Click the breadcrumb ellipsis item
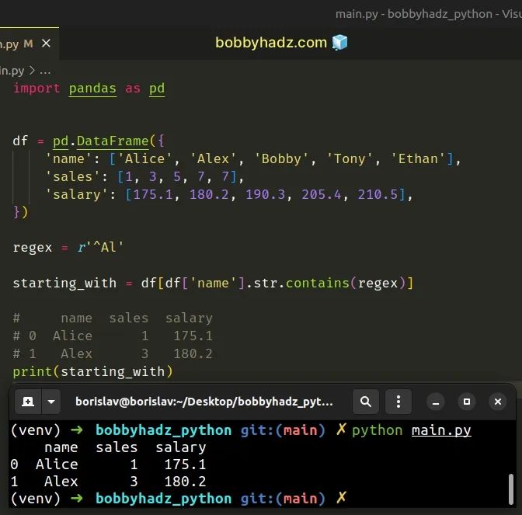The width and height of the screenshot is (522, 515). [45, 71]
